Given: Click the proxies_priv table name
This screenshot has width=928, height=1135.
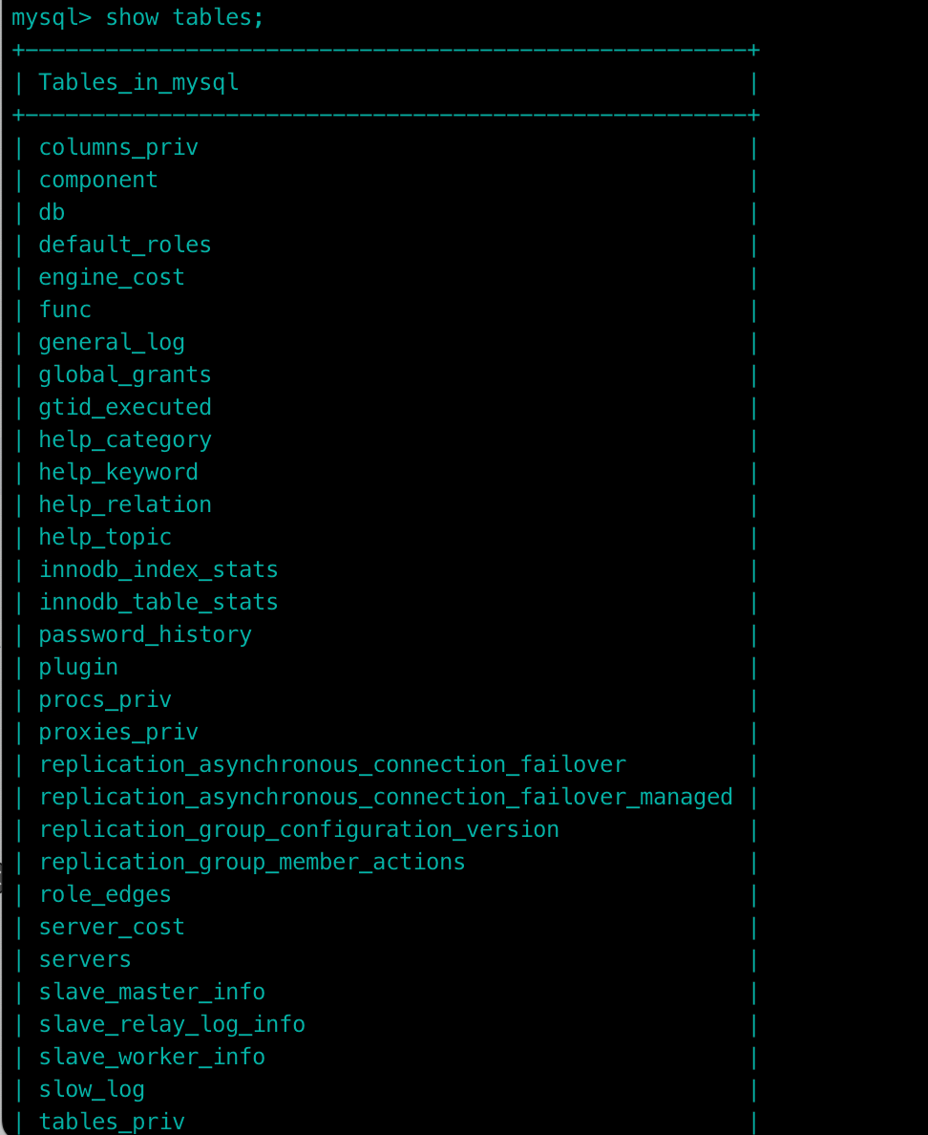Looking at the screenshot, I should pos(118,732).
